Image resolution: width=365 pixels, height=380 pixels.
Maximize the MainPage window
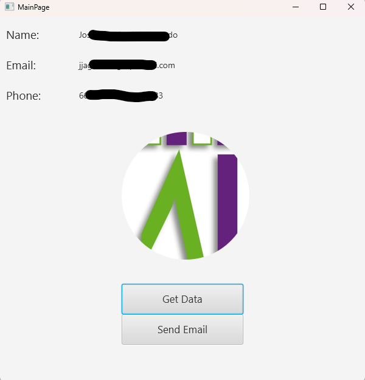(x=323, y=7)
